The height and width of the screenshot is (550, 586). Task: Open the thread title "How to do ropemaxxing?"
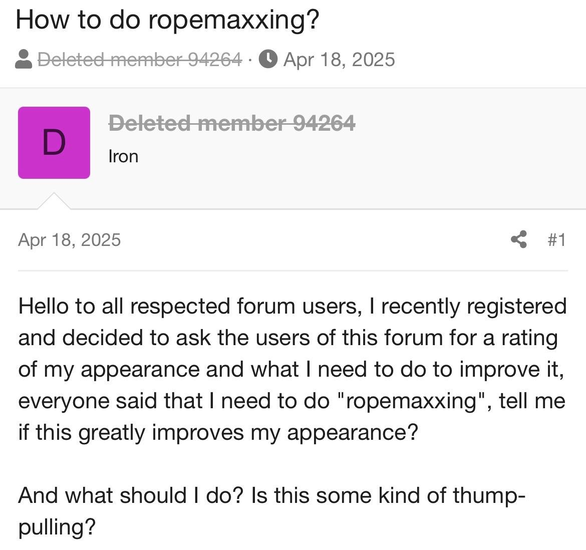point(167,20)
